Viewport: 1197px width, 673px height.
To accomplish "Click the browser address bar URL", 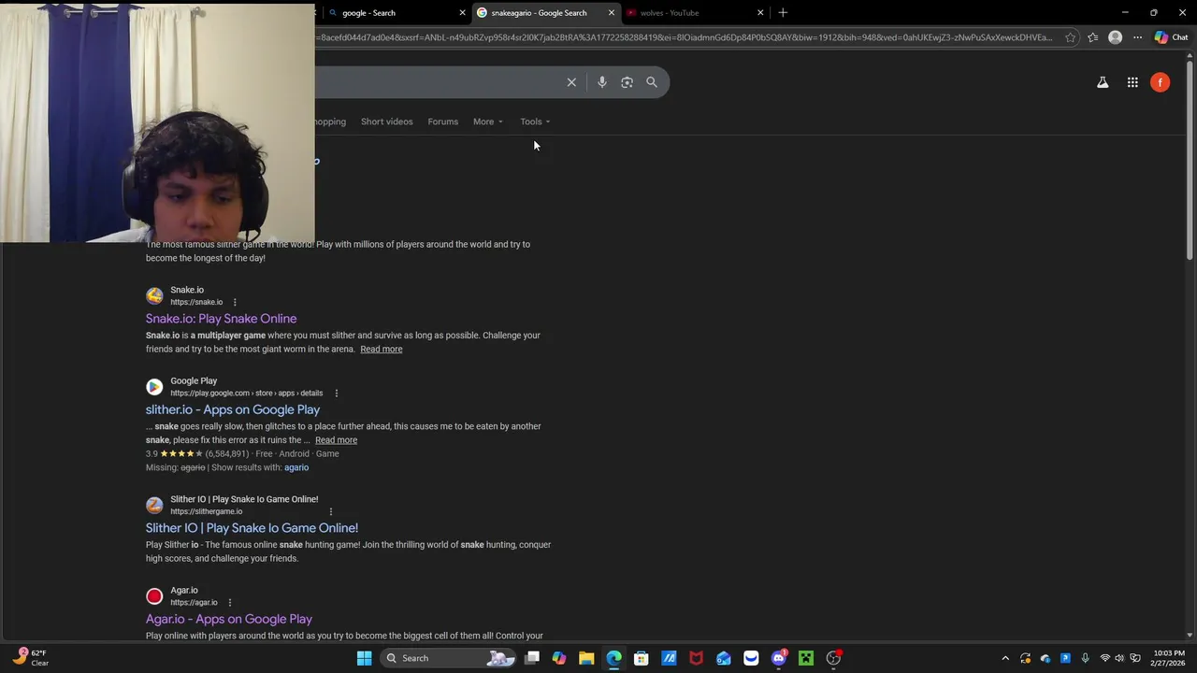I will pos(686,37).
